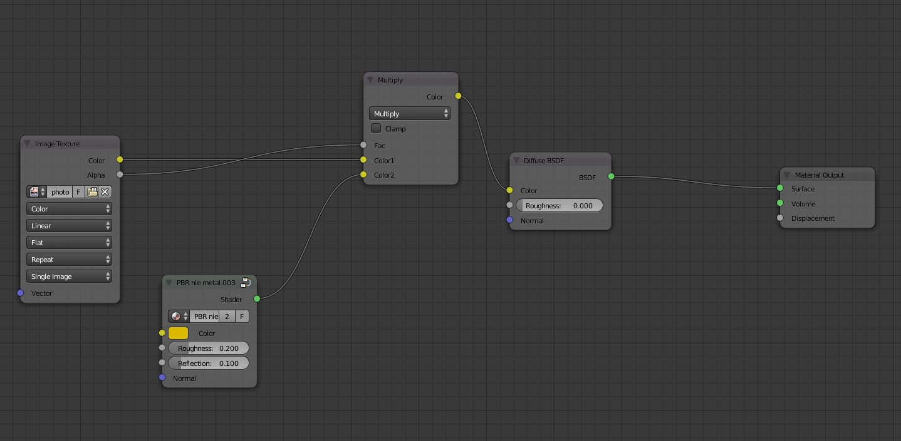Toggle fake user F for photo image

coord(78,192)
